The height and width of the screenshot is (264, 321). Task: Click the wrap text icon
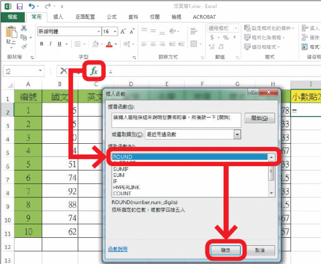(194, 31)
